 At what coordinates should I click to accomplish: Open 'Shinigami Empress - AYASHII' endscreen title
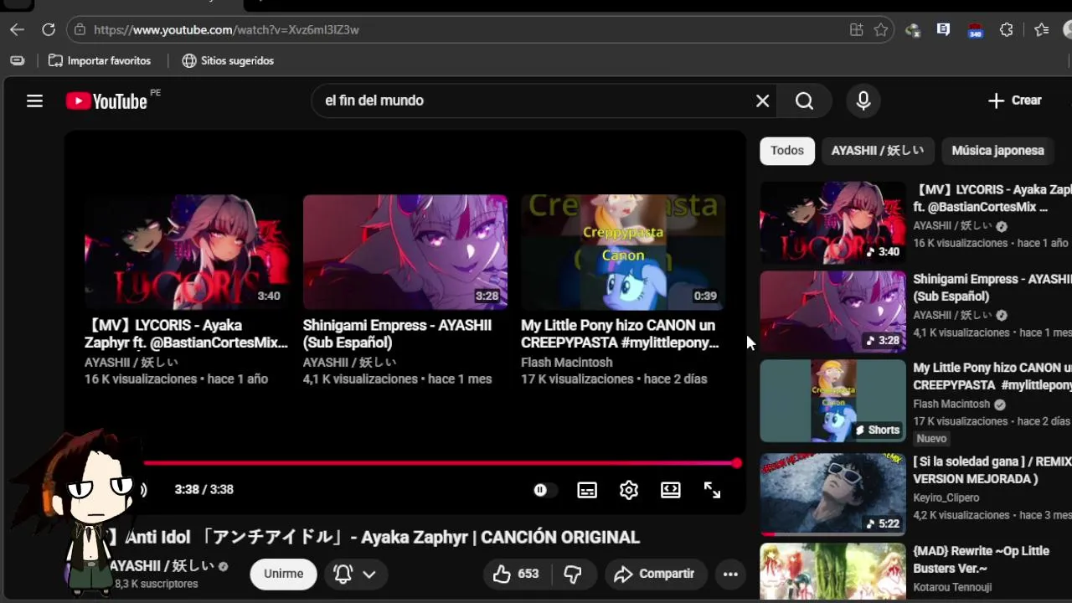(x=397, y=334)
